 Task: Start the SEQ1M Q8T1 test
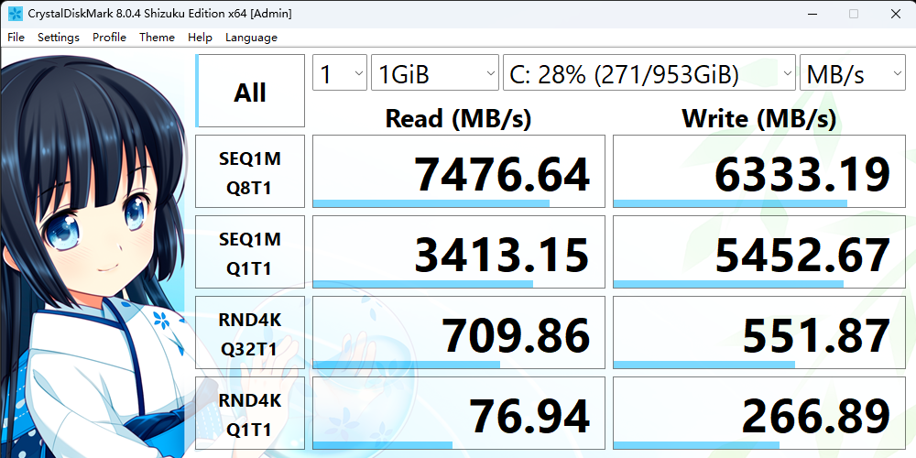click(x=250, y=171)
